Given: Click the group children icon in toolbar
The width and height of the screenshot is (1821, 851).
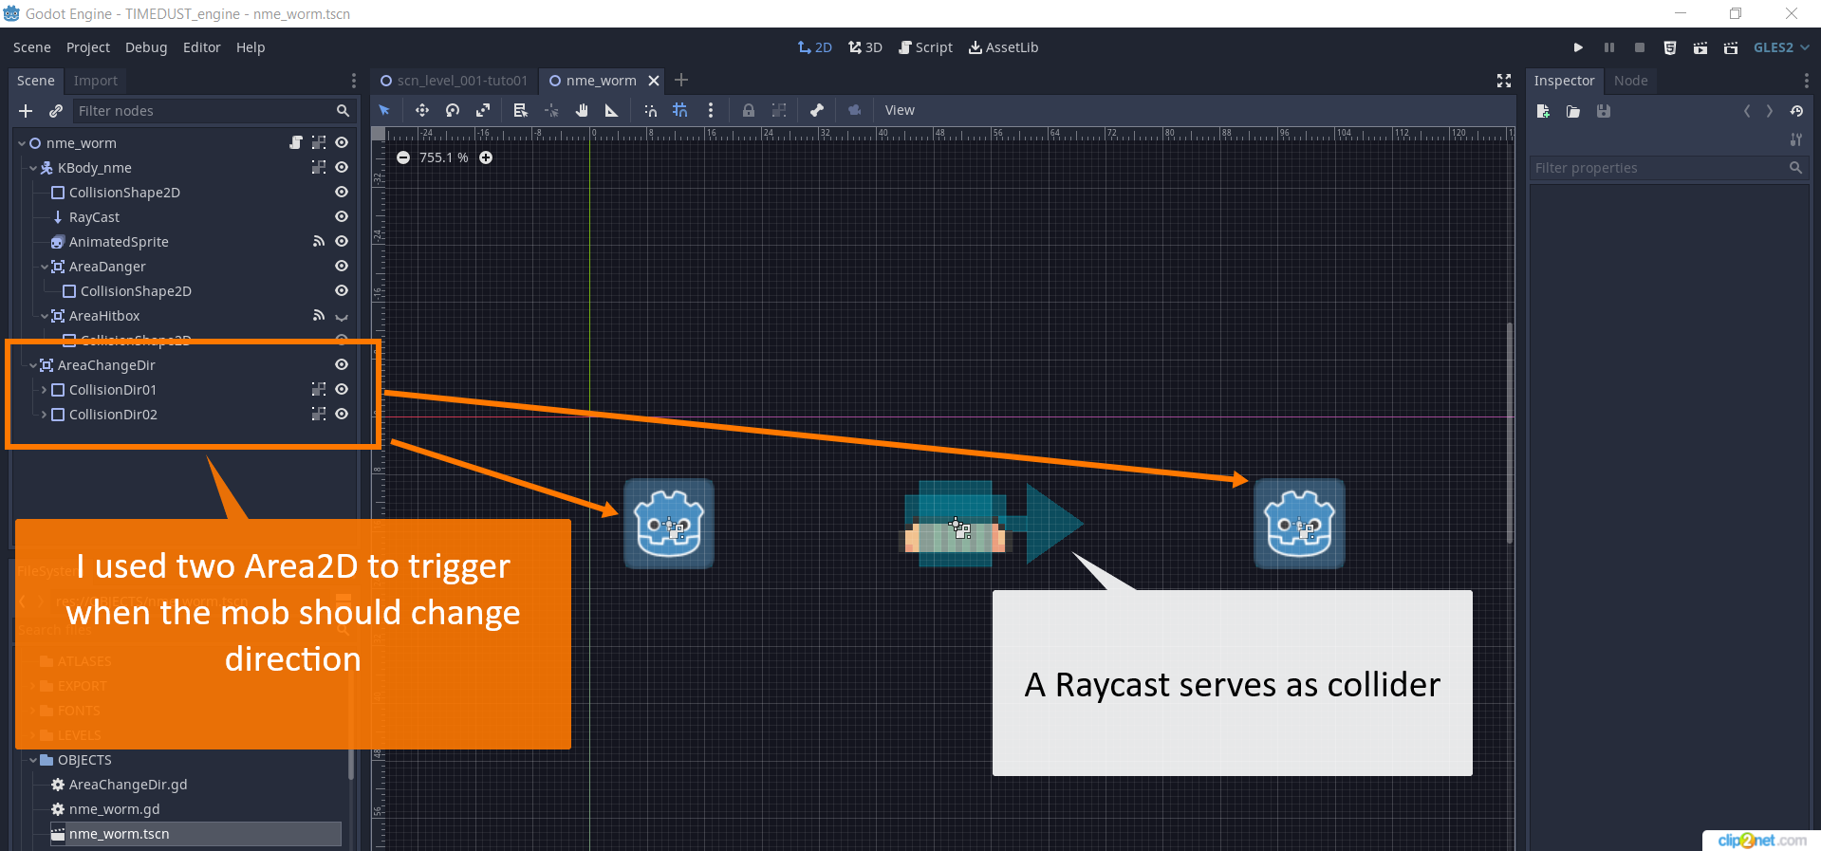Looking at the screenshot, I should point(779,110).
